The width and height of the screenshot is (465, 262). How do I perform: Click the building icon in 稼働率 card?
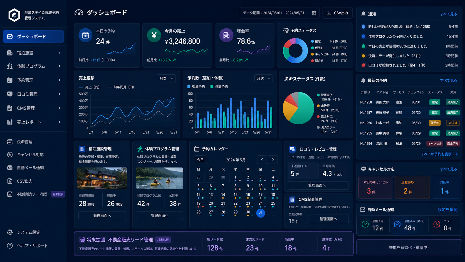coord(226,35)
